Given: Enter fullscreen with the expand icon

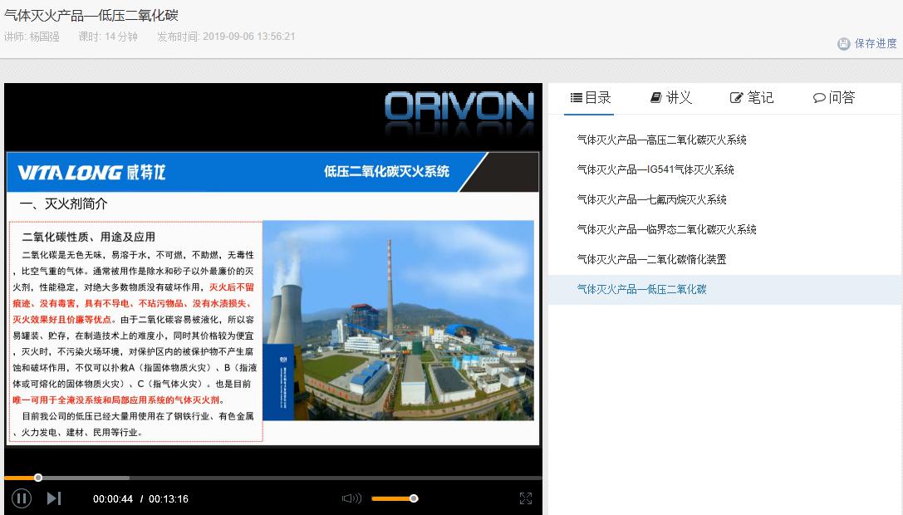Looking at the screenshot, I should click(x=526, y=498).
